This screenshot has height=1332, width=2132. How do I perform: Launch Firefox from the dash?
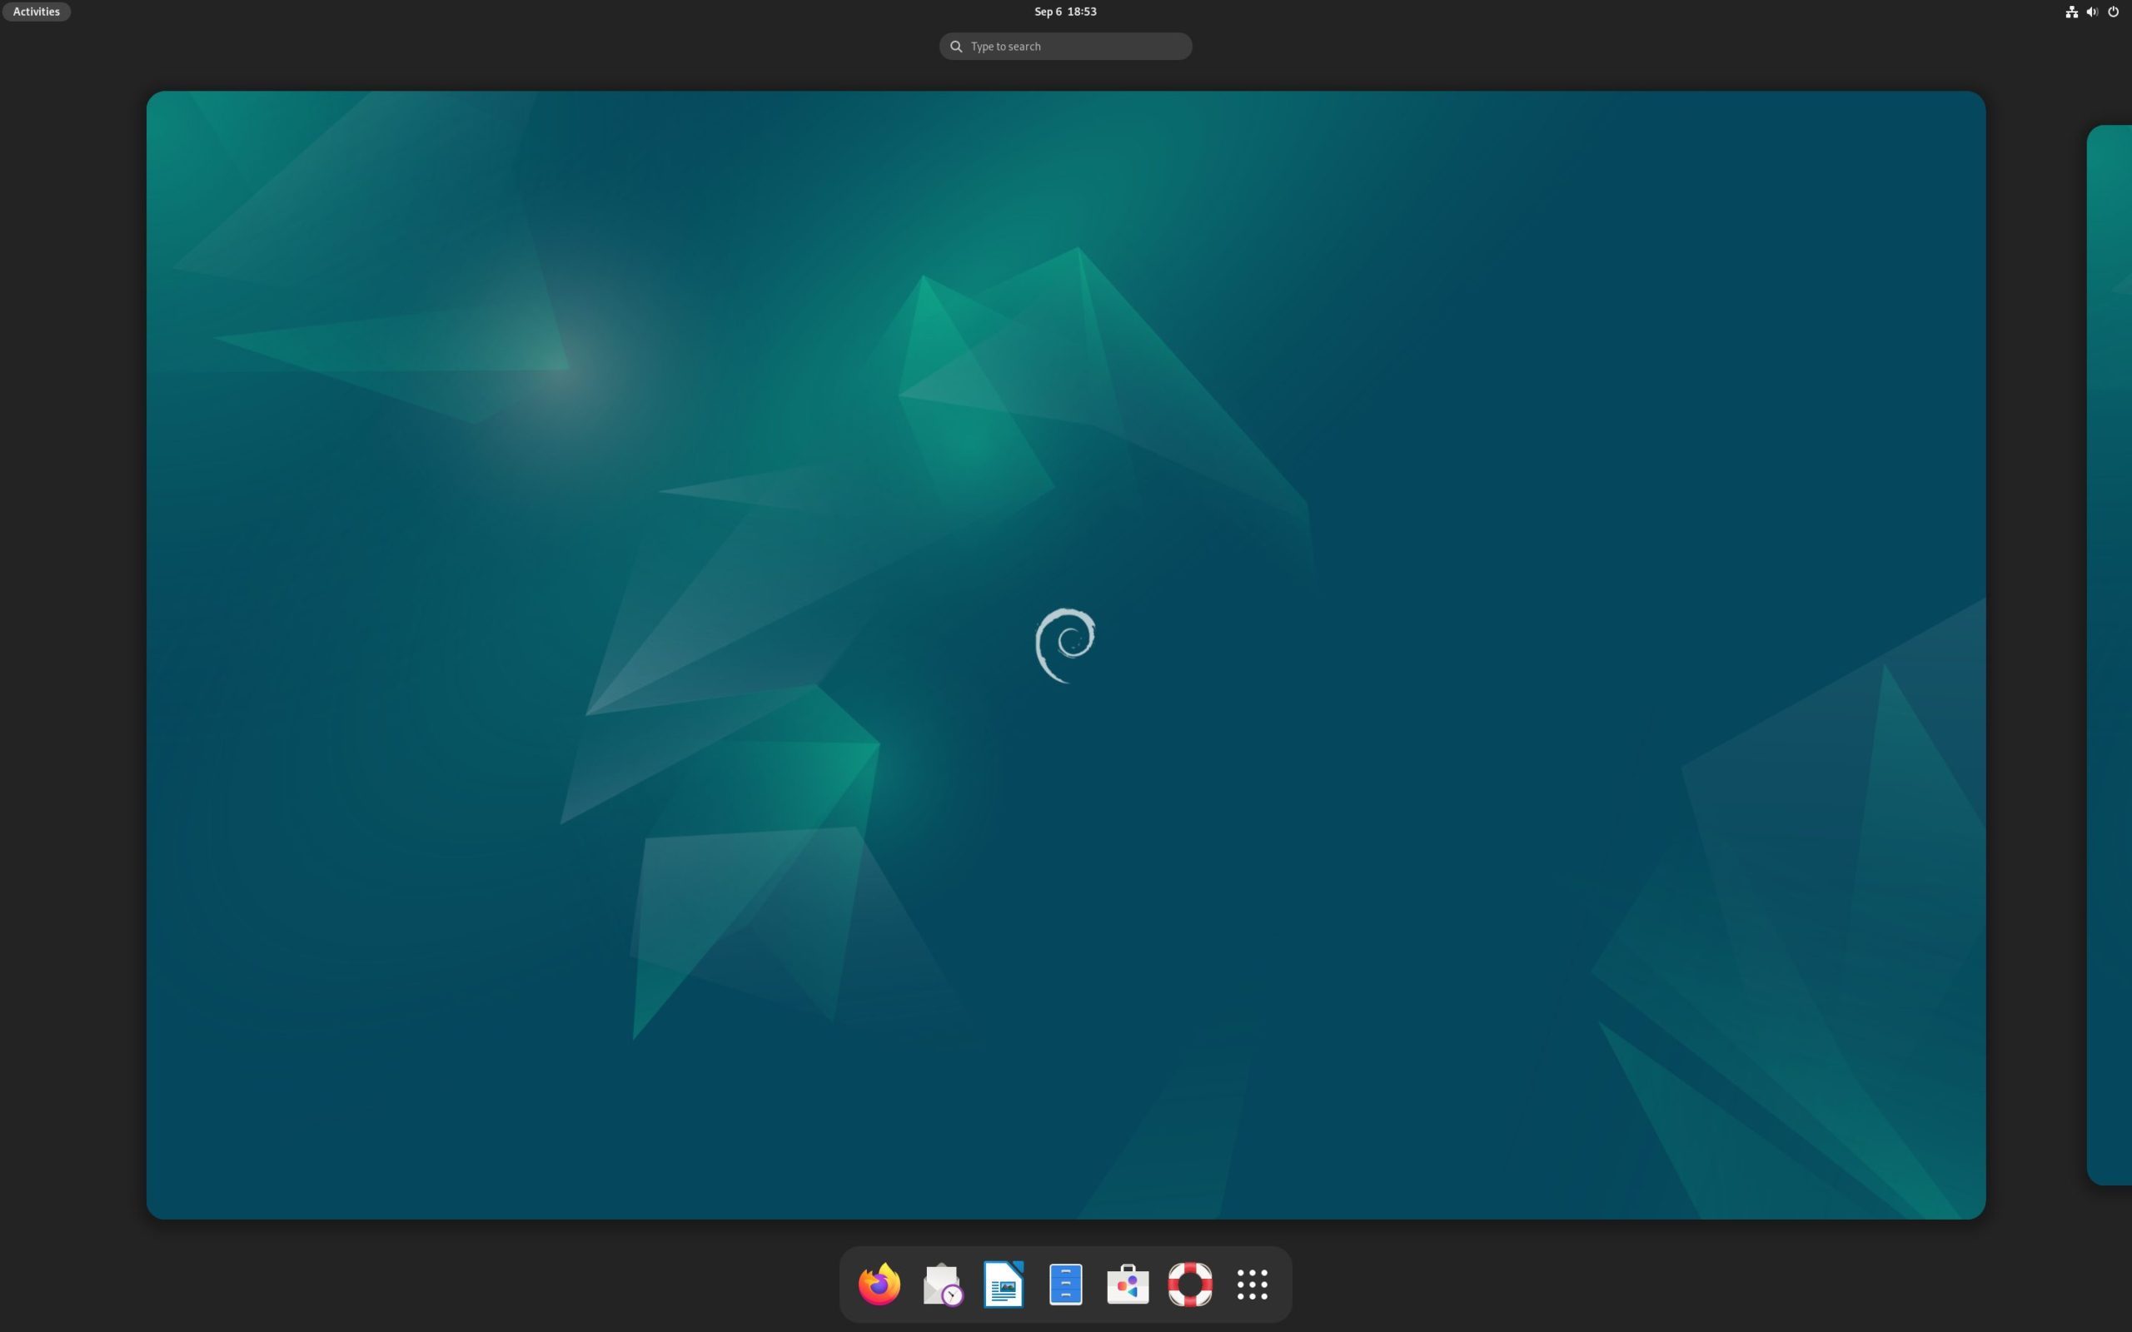point(879,1285)
